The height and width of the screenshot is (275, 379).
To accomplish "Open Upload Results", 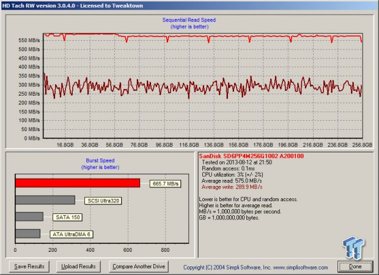I will [x=78, y=266].
